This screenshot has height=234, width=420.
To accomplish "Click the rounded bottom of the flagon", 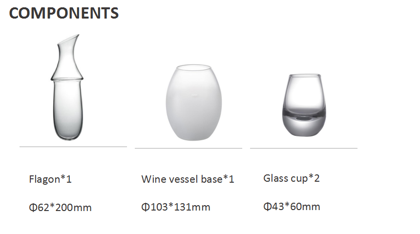I will point(68,134).
